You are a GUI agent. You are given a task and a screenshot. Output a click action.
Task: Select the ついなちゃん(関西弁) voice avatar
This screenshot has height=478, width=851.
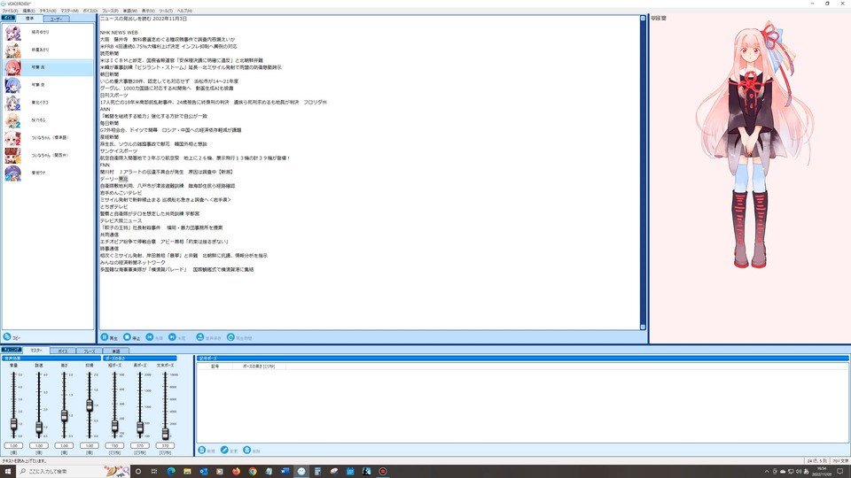pos(13,156)
